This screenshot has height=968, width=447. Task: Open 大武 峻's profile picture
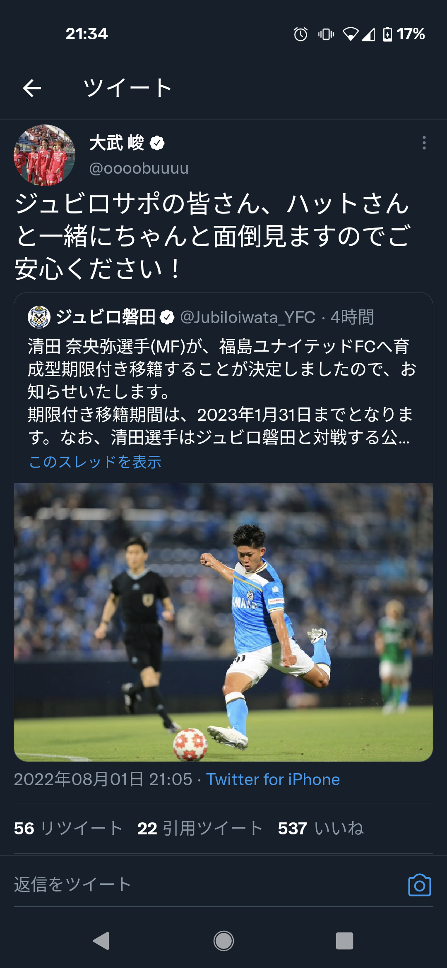point(44,155)
